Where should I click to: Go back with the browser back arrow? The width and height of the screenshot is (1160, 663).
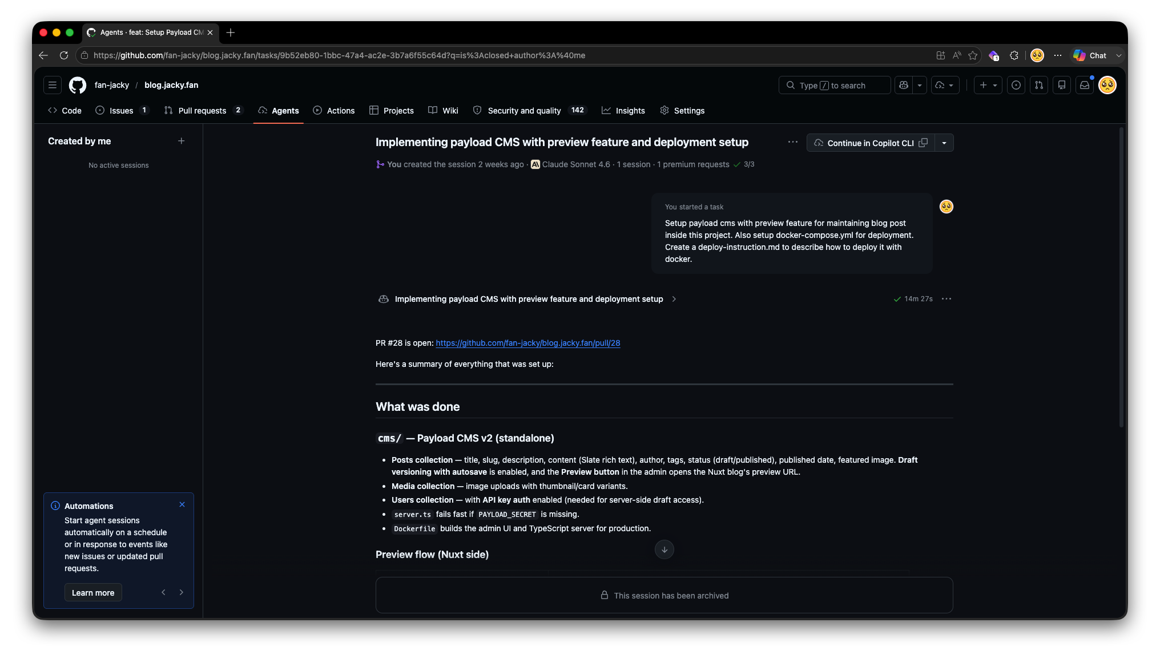click(43, 55)
